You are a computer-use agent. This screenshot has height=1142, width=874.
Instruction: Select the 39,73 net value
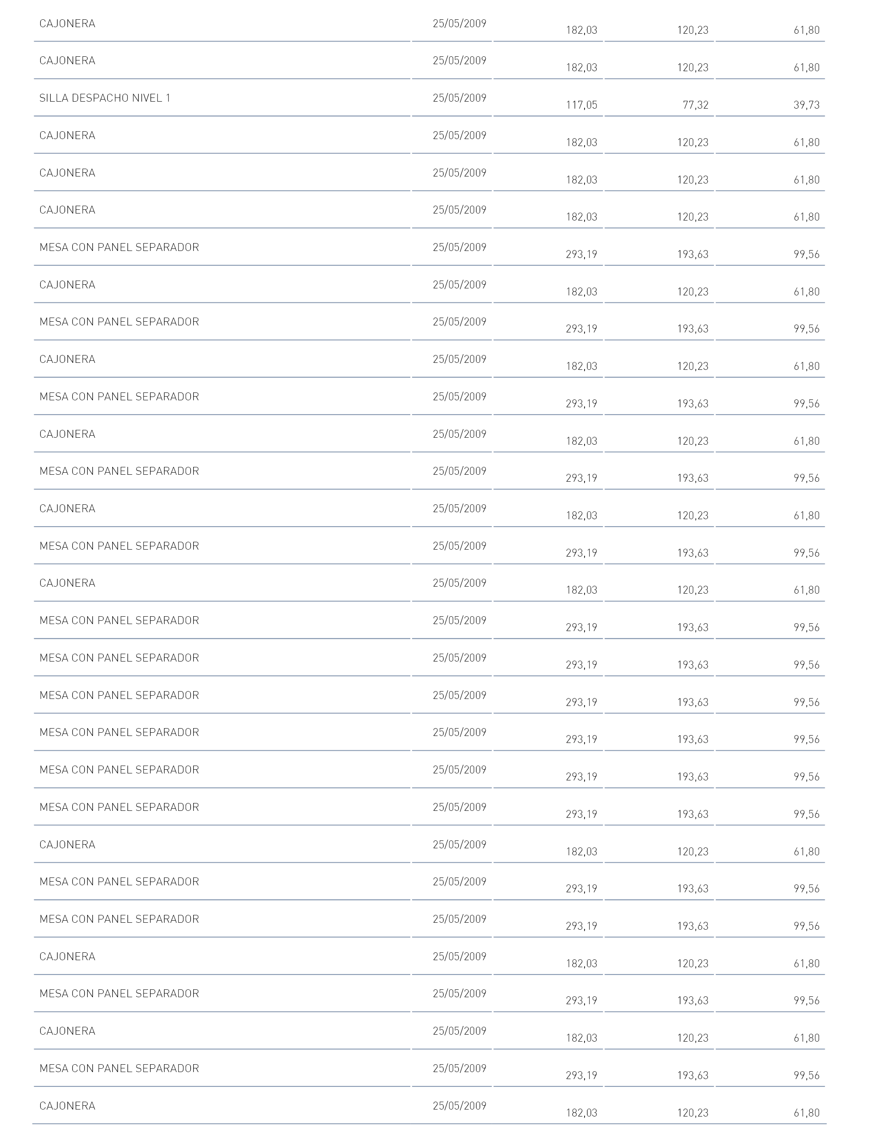[x=806, y=105]
